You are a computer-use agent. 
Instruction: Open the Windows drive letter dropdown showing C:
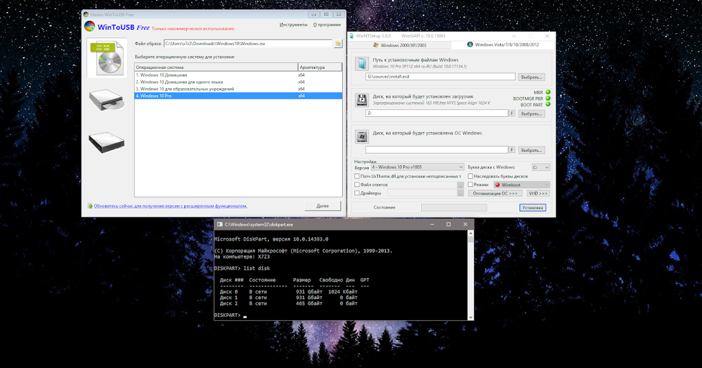pyautogui.click(x=541, y=167)
